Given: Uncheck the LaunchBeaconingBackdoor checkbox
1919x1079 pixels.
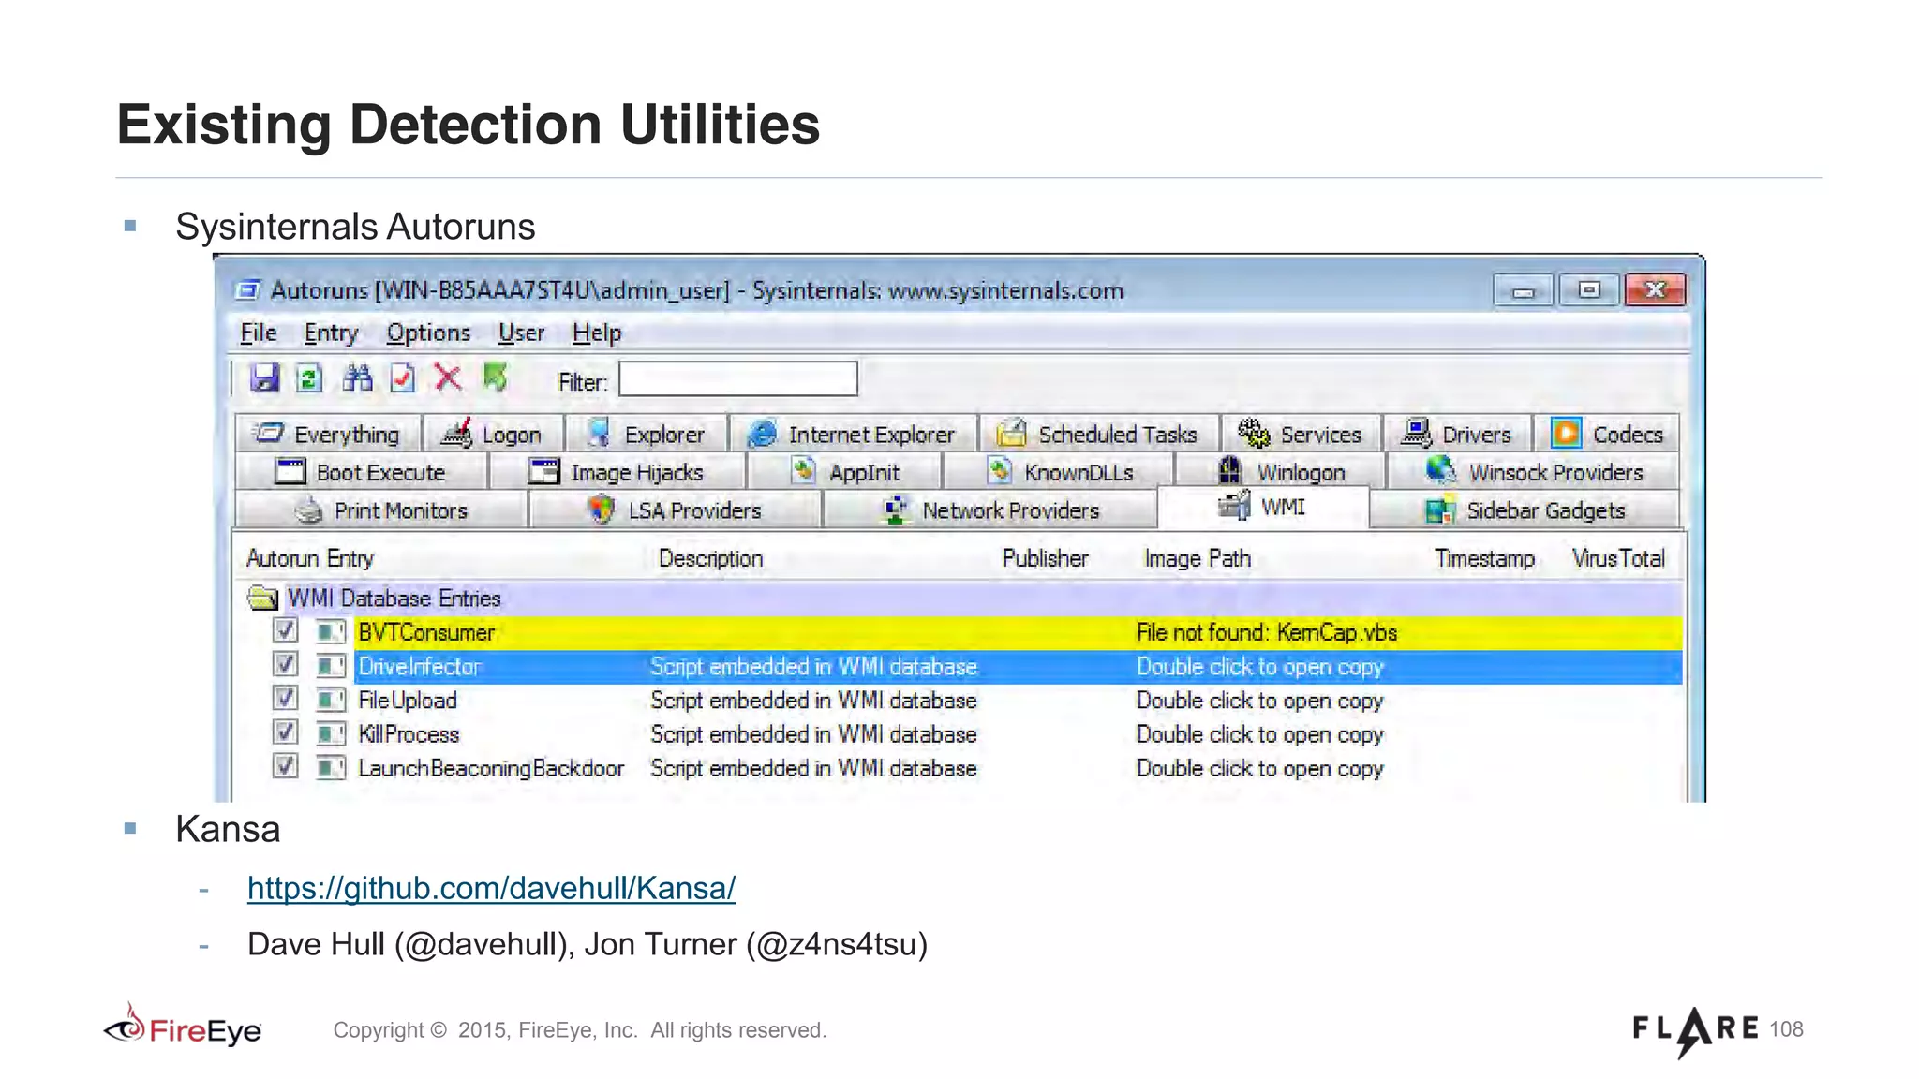Looking at the screenshot, I should point(285,766).
